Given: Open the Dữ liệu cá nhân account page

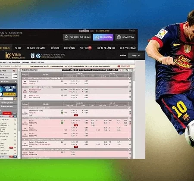Looking at the screenshot, I should [x=77, y=37].
